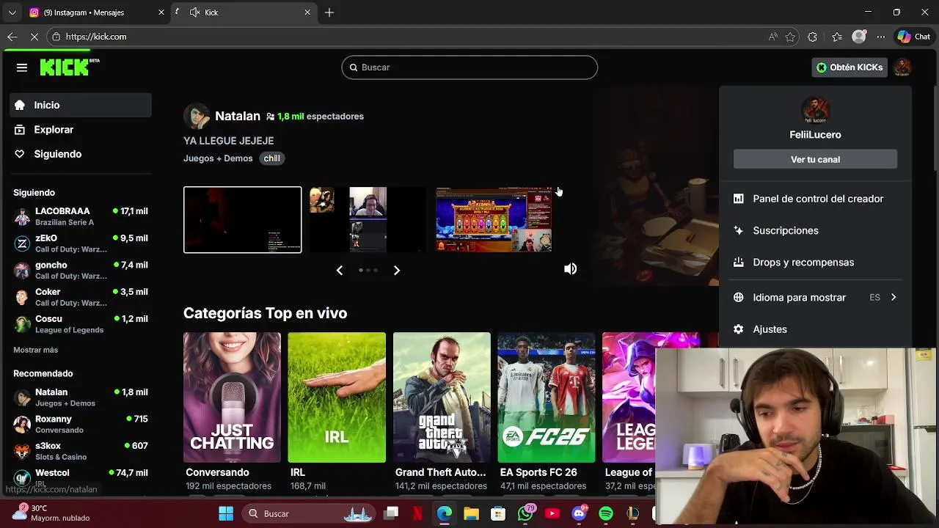Open WhatsApp from taskbar
The height and width of the screenshot is (528, 939).
(525, 513)
